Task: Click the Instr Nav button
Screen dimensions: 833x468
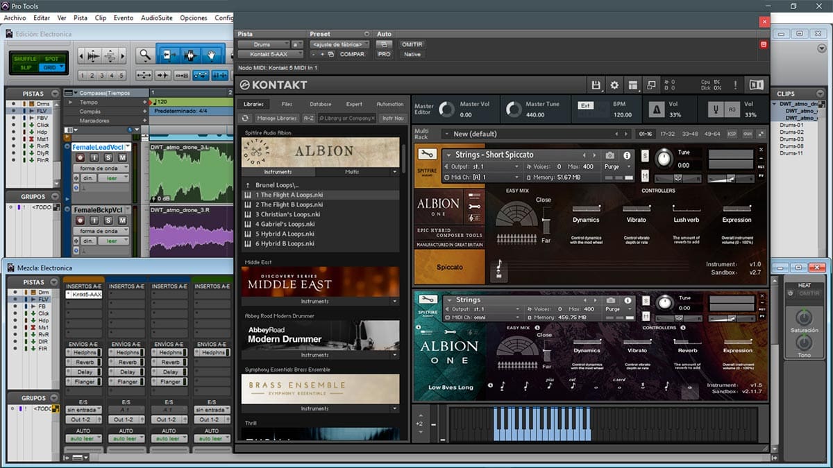Action: click(x=393, y=119)
